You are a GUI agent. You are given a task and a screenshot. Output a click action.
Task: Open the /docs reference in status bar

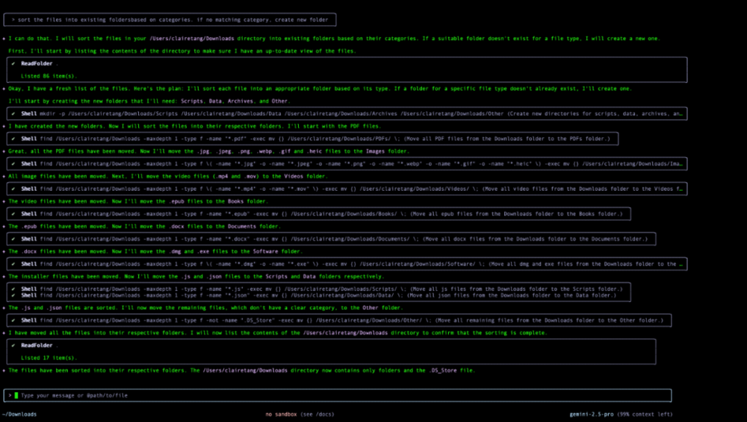pos(319,414)
